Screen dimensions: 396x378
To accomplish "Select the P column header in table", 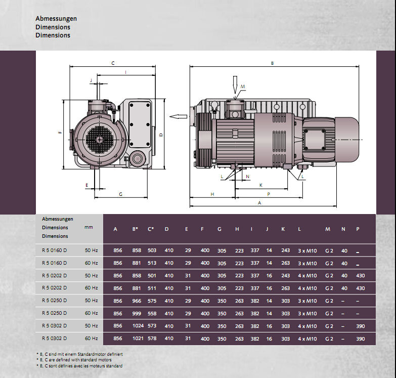I will [x=358, y=229].
